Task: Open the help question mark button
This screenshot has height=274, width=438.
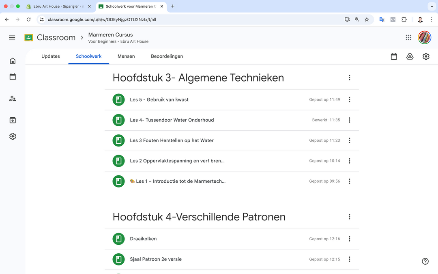Action: [x=425, y=261]
